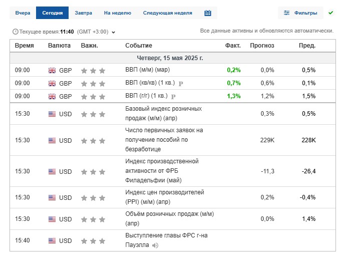
Task: Click the clock icon beside current time
Action: click(x=15, y=32)
